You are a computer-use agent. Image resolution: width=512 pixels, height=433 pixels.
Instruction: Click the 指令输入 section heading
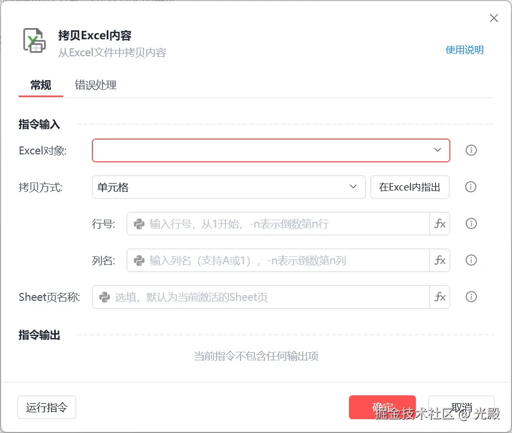tap(39, 124)
